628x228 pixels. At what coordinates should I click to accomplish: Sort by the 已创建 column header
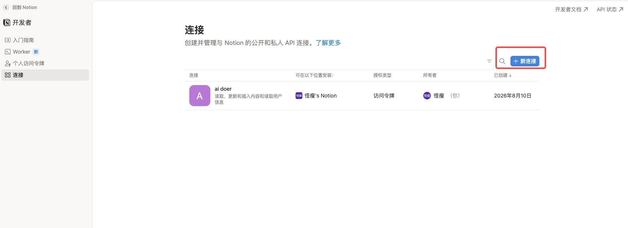pos(503,75)
